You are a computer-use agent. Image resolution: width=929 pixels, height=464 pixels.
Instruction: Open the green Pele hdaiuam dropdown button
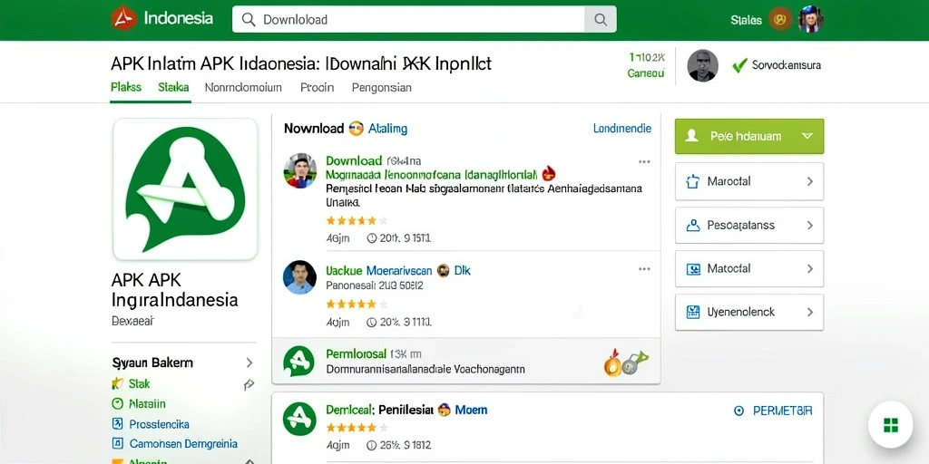748,136
